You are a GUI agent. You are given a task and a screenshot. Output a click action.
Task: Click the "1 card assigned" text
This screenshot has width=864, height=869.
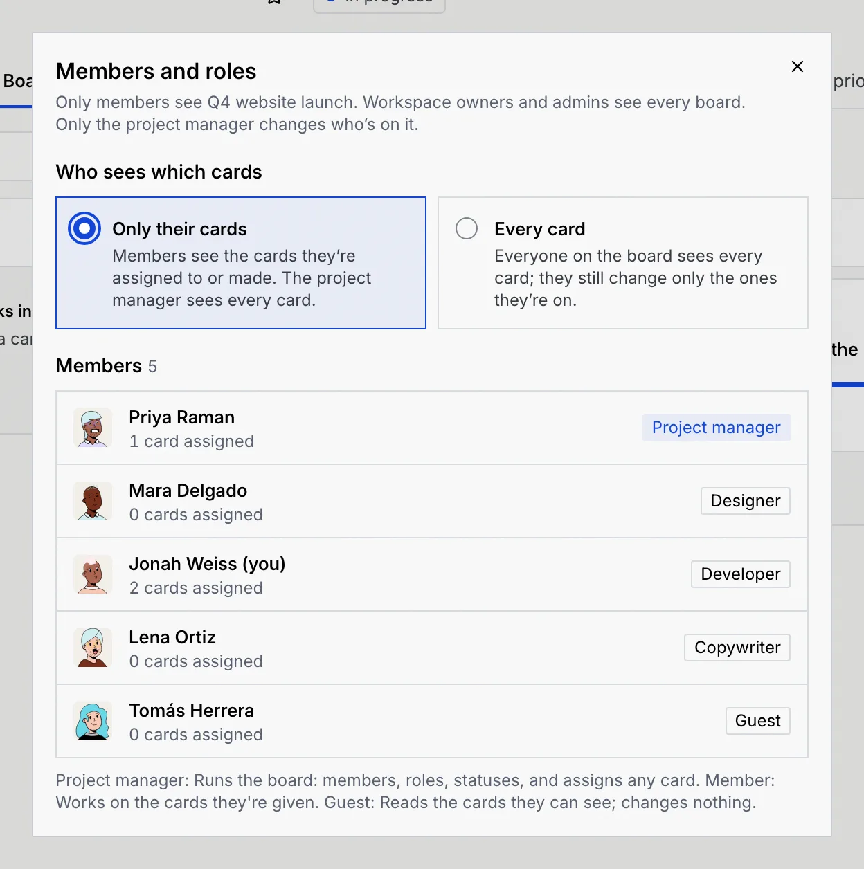coord(192,441)
